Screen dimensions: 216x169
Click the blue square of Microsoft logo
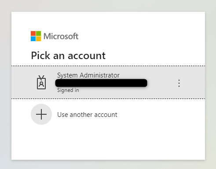(x=33, y=39)
